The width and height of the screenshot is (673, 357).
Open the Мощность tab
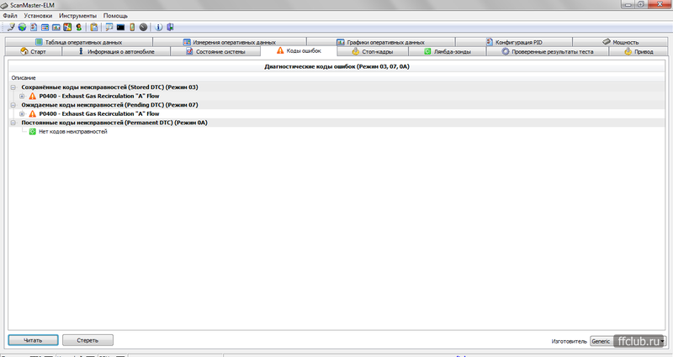(620, 42)
